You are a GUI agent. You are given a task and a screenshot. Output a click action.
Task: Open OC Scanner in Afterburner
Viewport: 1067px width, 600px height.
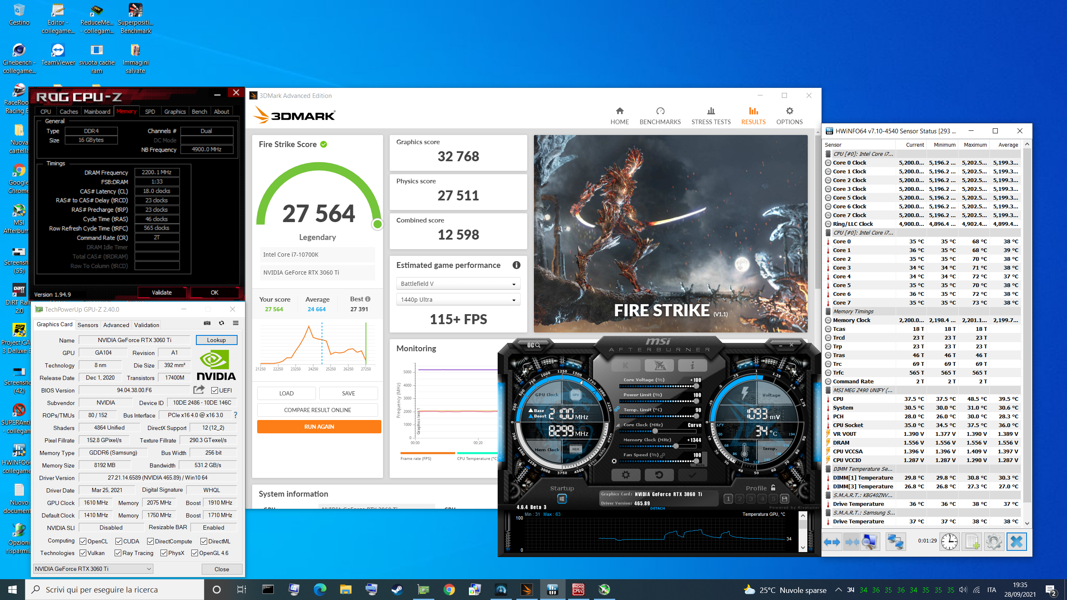[533, 345]
